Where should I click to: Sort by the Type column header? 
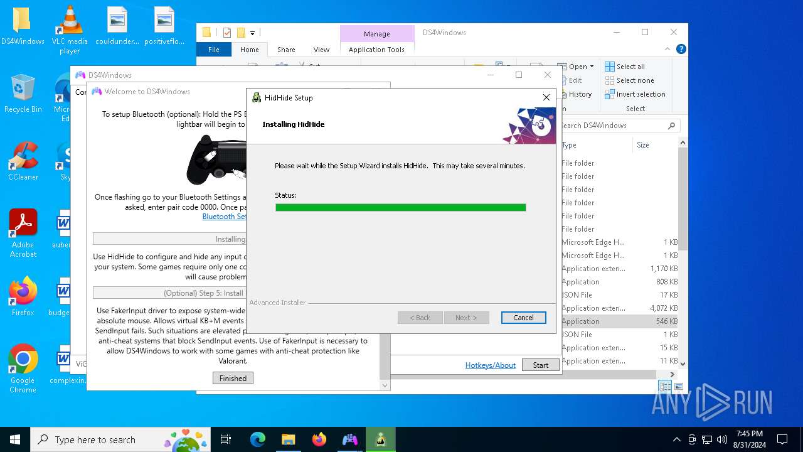pos(596,145)
